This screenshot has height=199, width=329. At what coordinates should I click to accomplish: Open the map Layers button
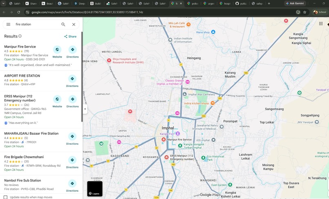pyautogui.click(x=95, y=189)
